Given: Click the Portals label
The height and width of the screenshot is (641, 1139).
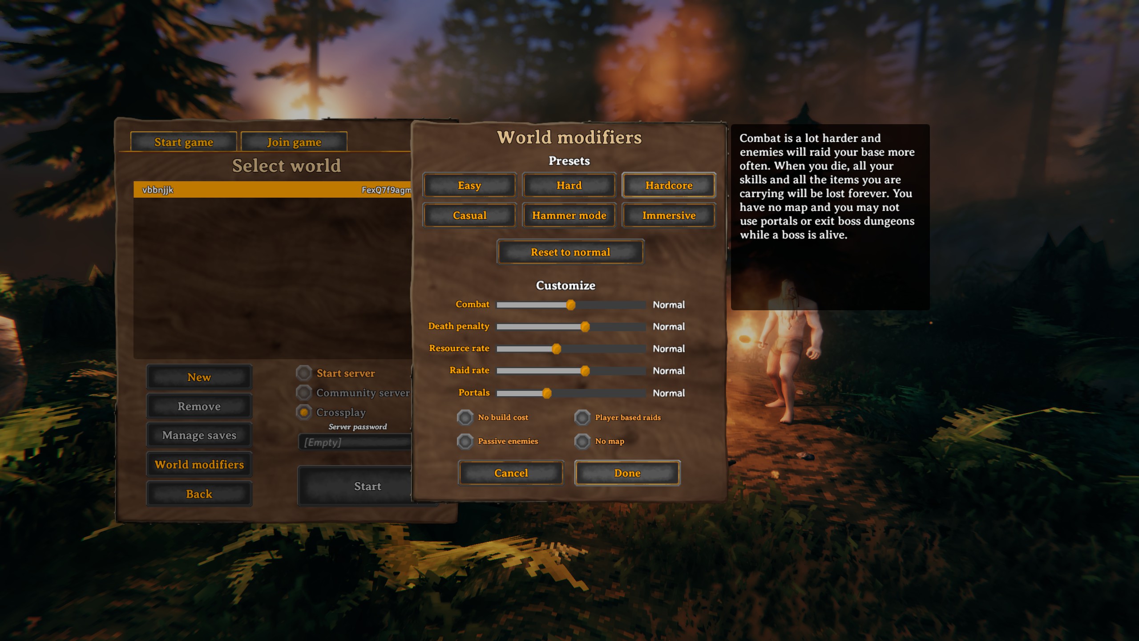Looking at the screenshot, I should 474,392.
